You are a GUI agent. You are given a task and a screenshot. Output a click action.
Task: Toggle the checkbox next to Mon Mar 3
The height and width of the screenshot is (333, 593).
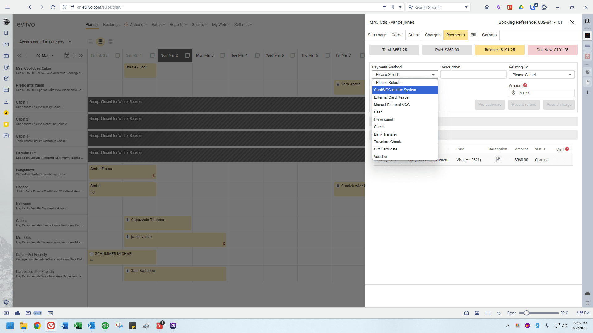[x=222, y=55]
